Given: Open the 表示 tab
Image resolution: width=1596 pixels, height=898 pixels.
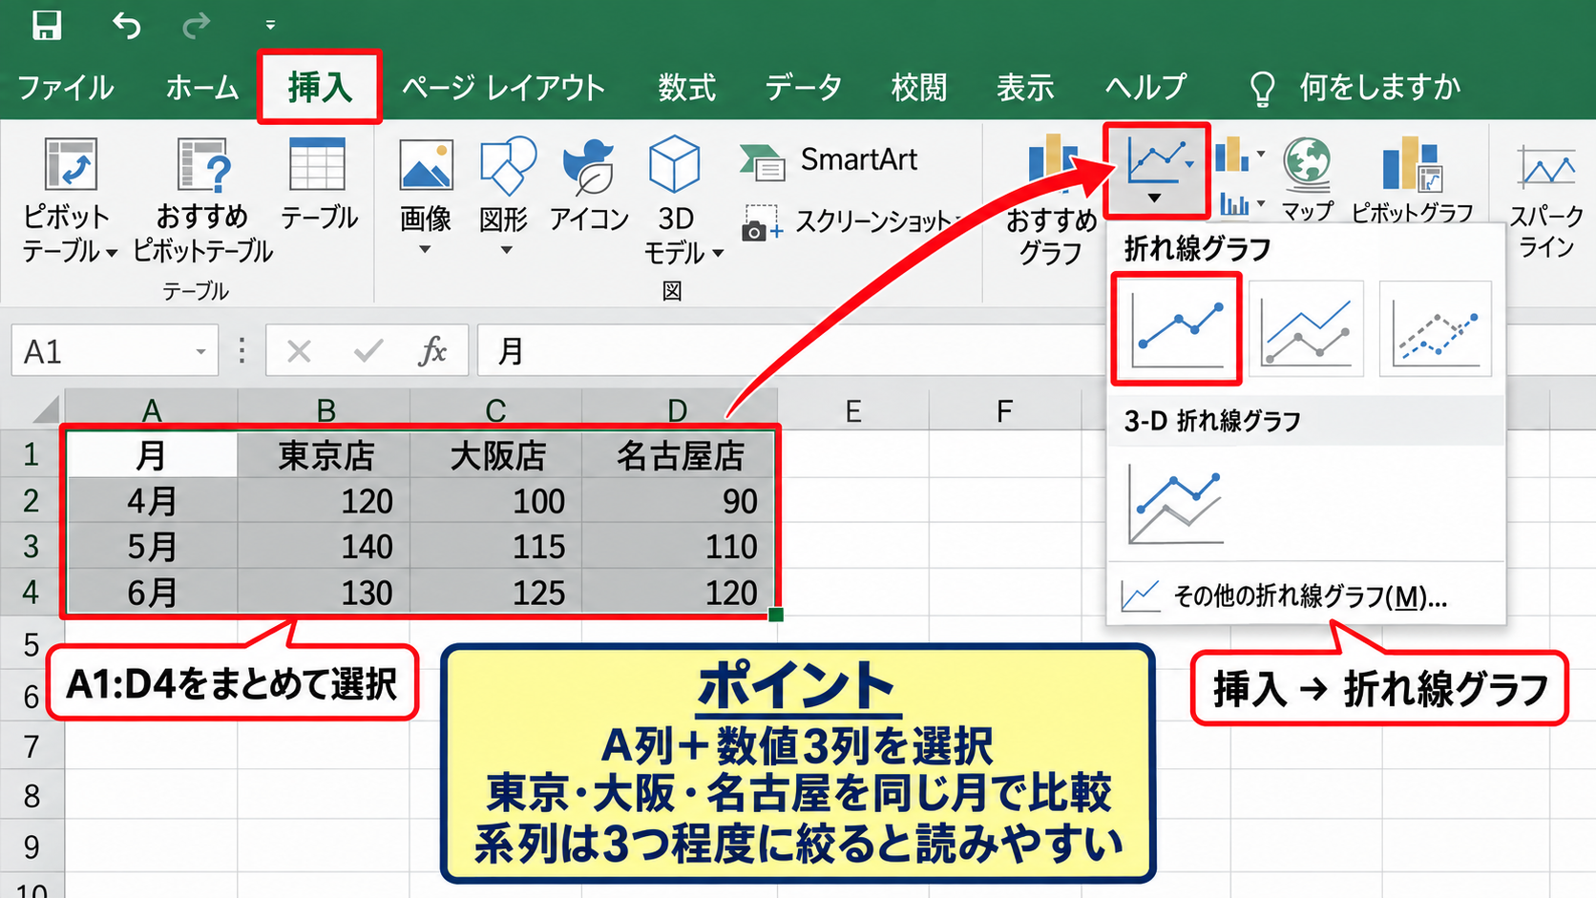Looking at the screenshot, I should click(1025, 88).
